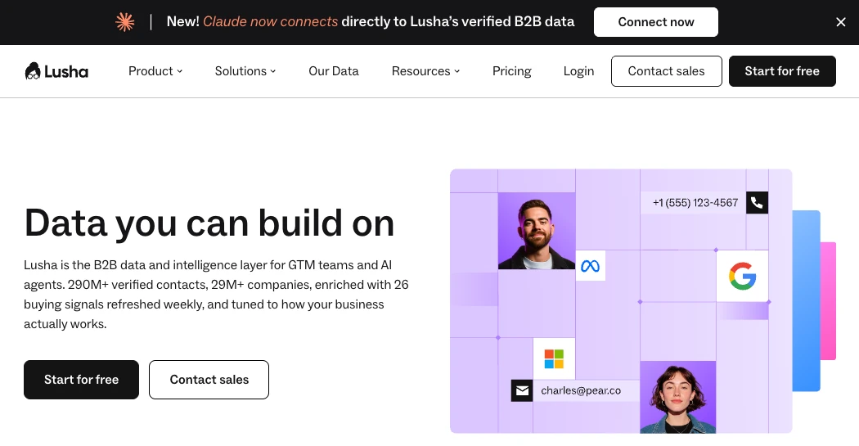The width and height of the screenshot is (859, 446).
Task: Click the "Claude now connects" banner text
Action: (x=271, y=21)
